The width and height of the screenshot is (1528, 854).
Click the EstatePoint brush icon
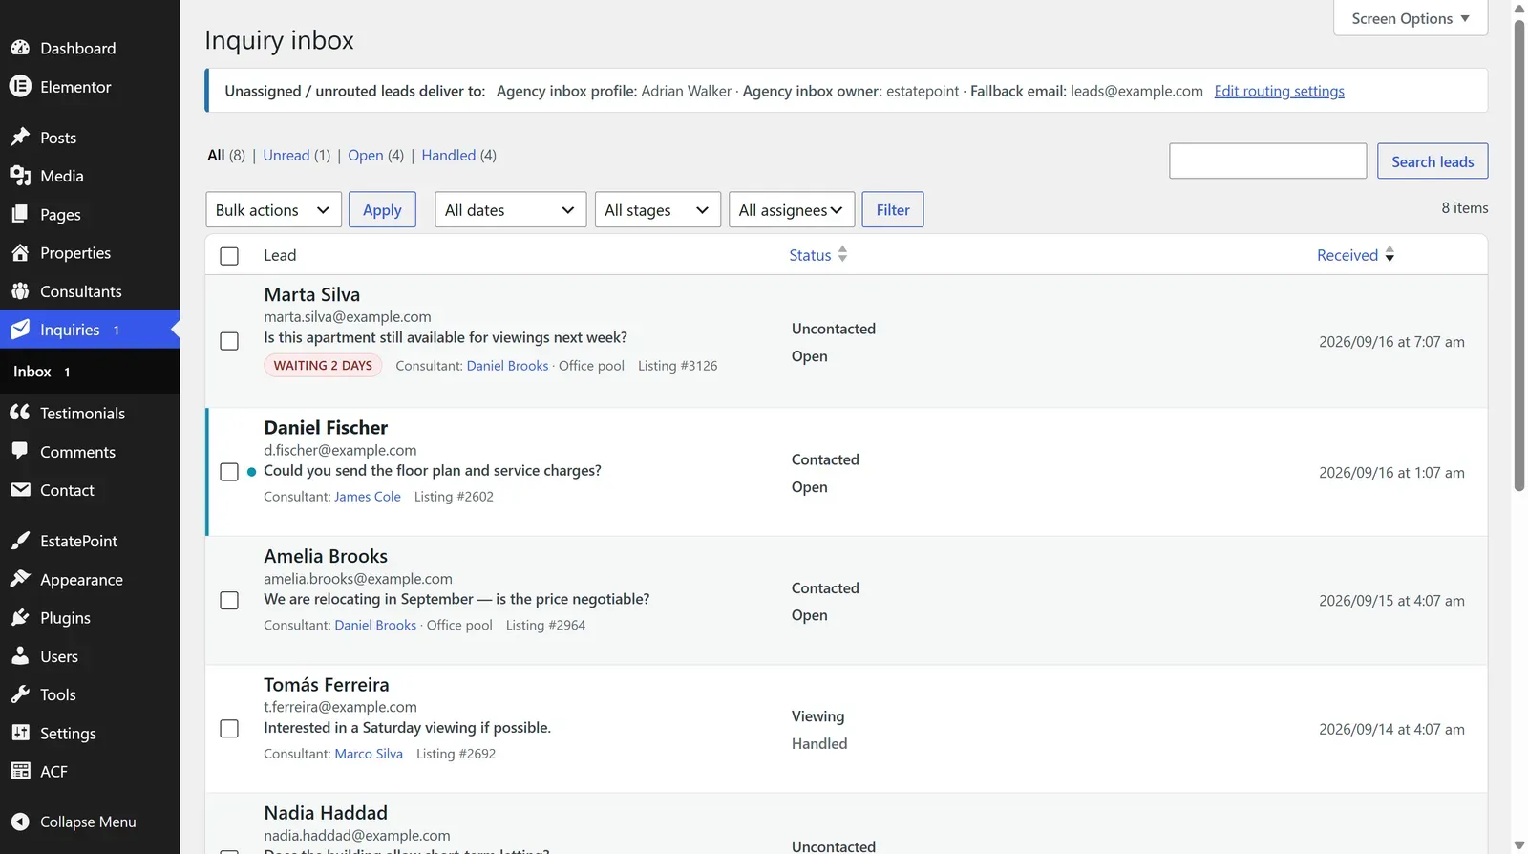(20, 541)
